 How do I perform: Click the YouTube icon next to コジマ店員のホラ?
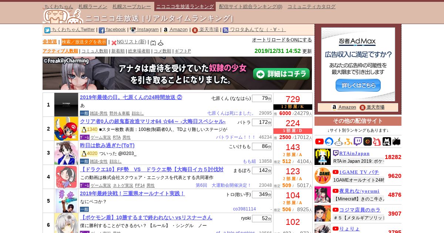[336, 210]
